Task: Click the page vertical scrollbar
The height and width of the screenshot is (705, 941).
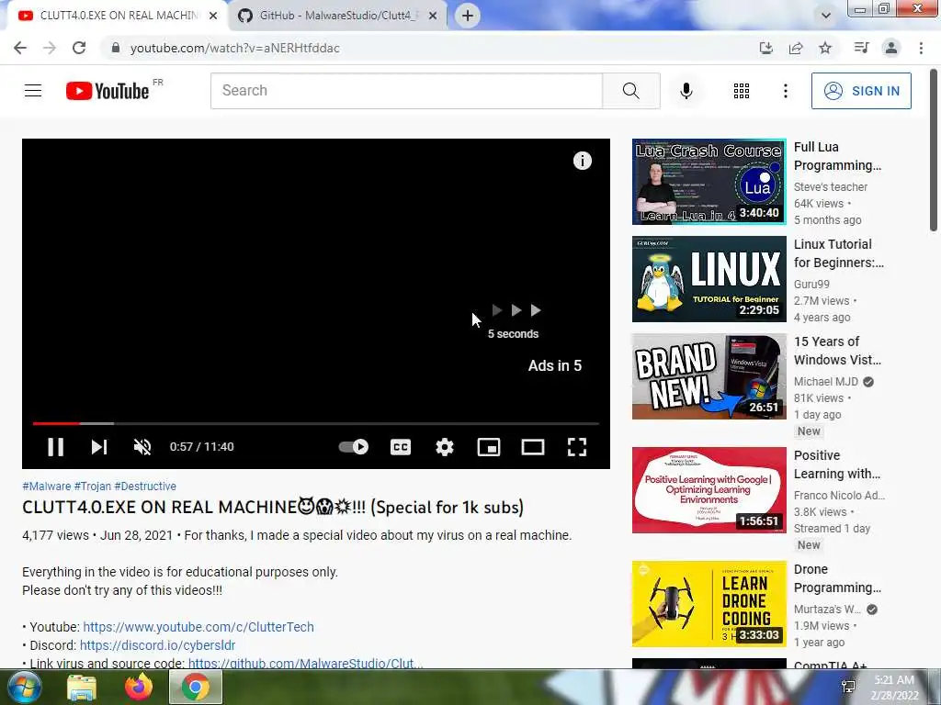Action: (934, 150)
